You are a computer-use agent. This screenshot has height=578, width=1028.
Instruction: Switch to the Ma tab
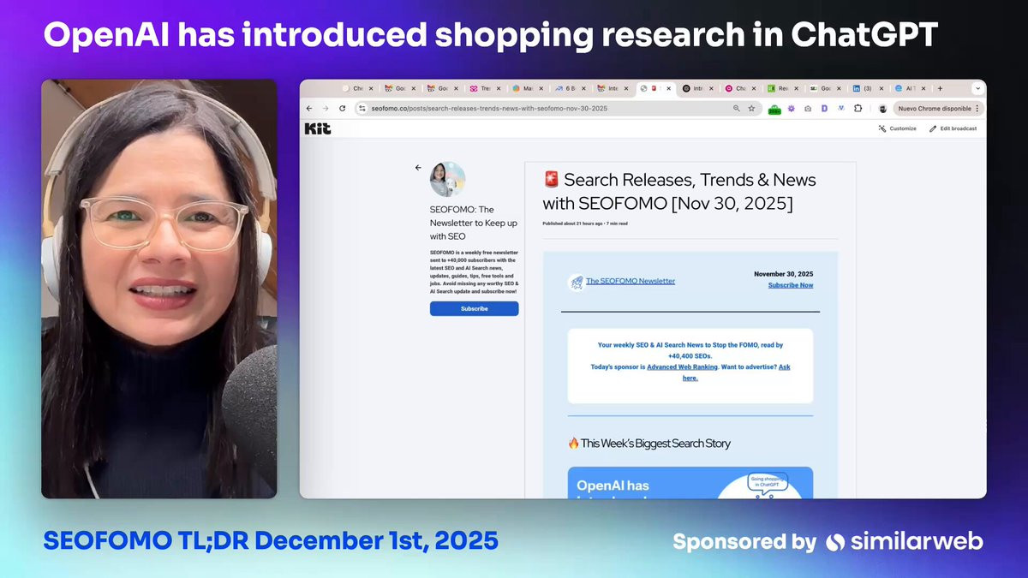[528, 88]
